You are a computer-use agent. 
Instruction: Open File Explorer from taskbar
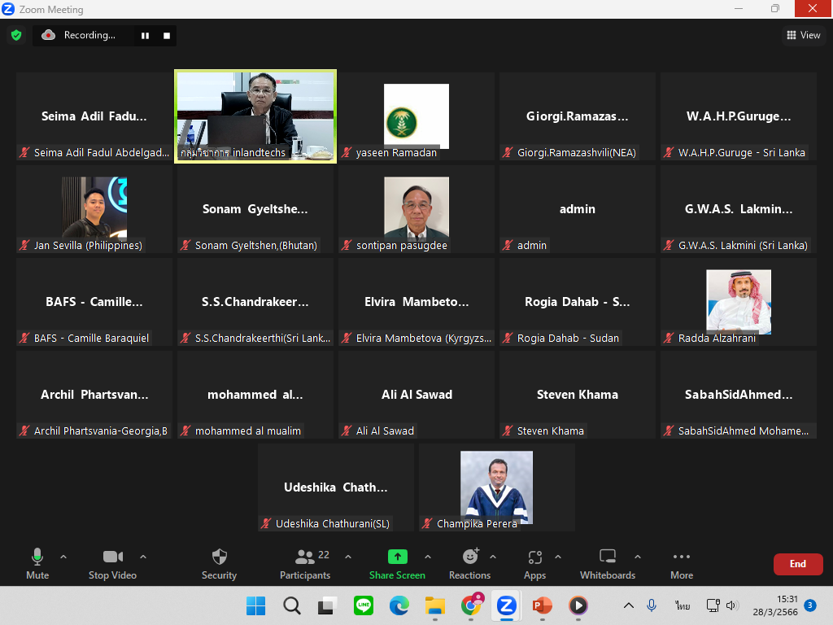(x=435, y=605)
